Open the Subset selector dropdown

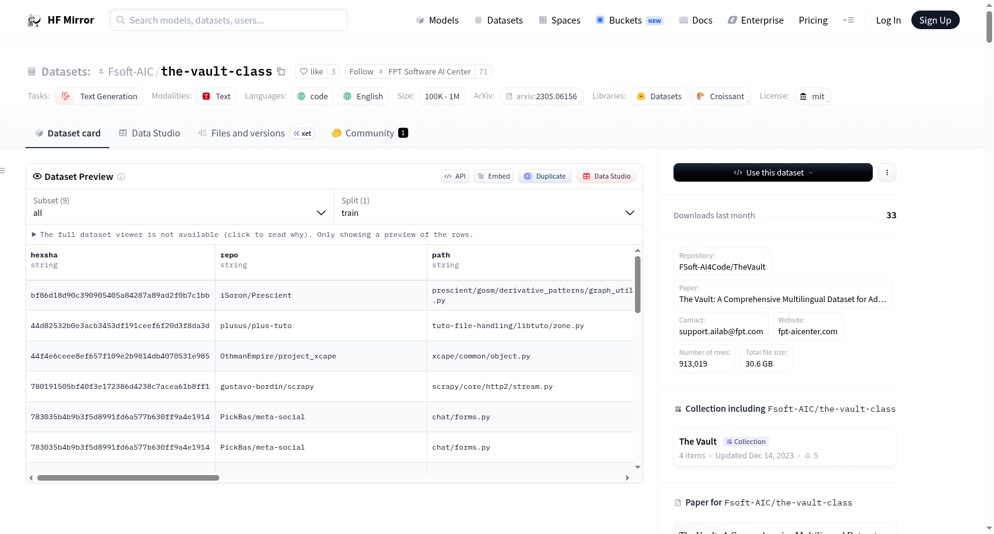180,207
